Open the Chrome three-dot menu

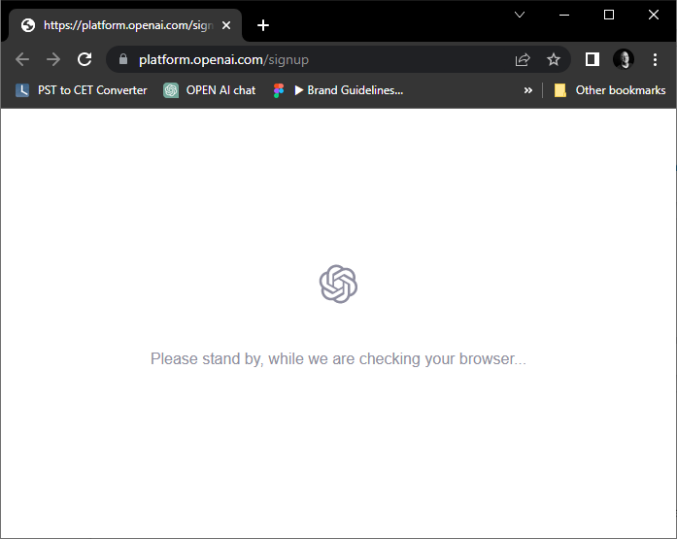pos(655,59)
